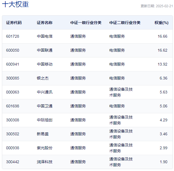Image resolution: width=174 pixels, height=171 pixels.
Task: Click the 中证二级行业分类 column header
Action: point(125,23)
